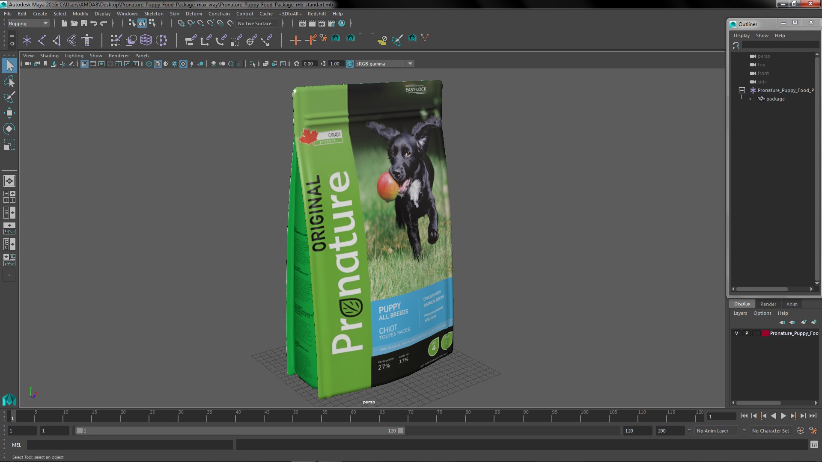Activate the Rotate tool in toolbox

(x=9, y=129)
